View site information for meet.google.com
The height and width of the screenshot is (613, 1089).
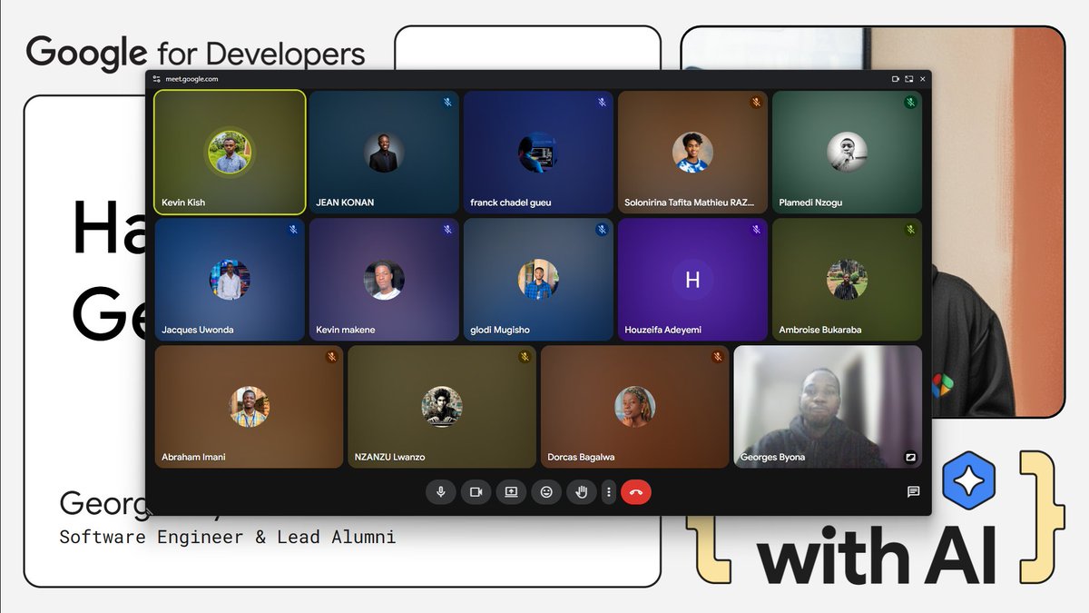click(x=157, y=79)
